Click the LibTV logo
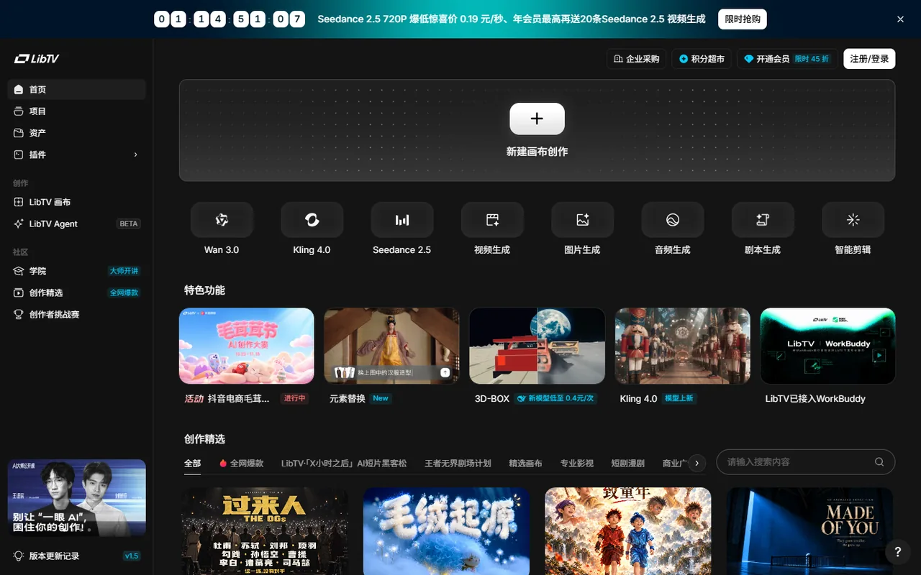The image size is (921, 575). point(37,58)
